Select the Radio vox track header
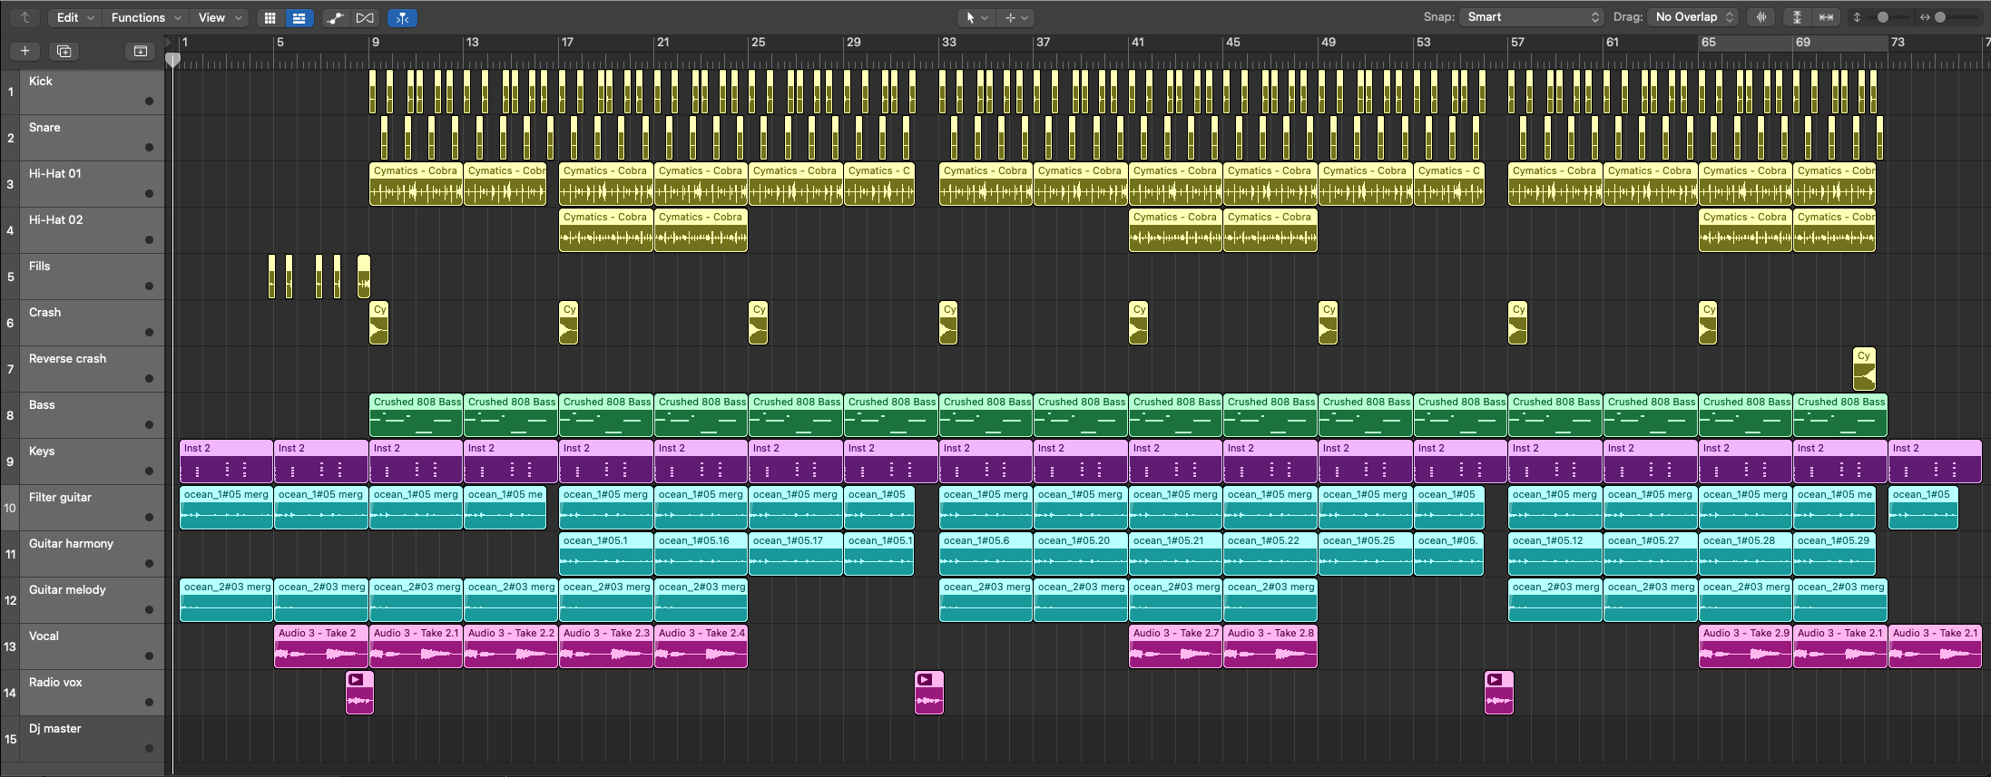 pyautogui.click(x=83, y=693)
